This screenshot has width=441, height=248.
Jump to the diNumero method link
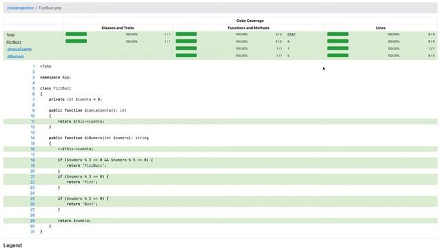(15, 56)
